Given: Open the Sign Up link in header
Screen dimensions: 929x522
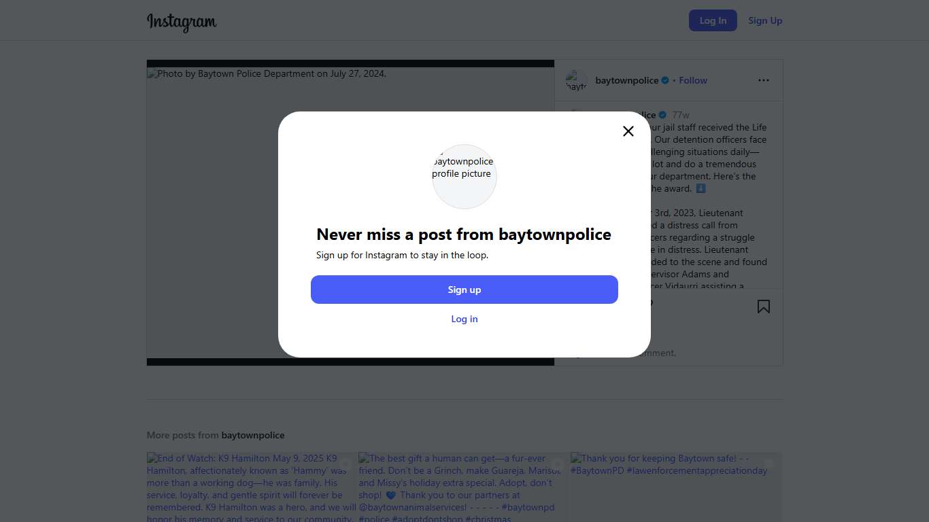Looking at the screenshot, I should click(764, 20).
